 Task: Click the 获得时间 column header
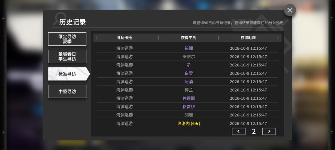[248, 38]
